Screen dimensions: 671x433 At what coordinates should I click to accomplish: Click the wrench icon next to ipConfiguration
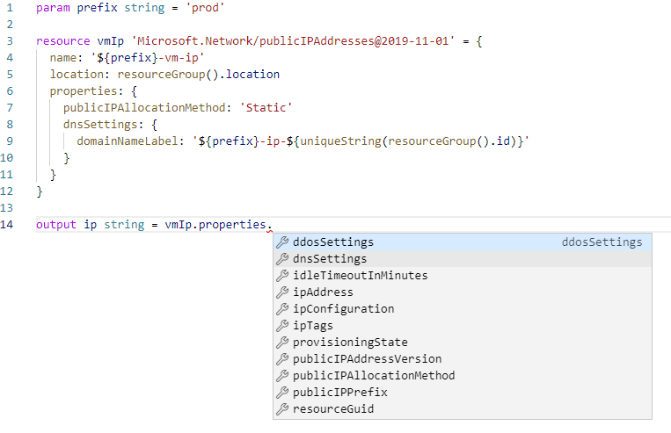pos(282,309)
